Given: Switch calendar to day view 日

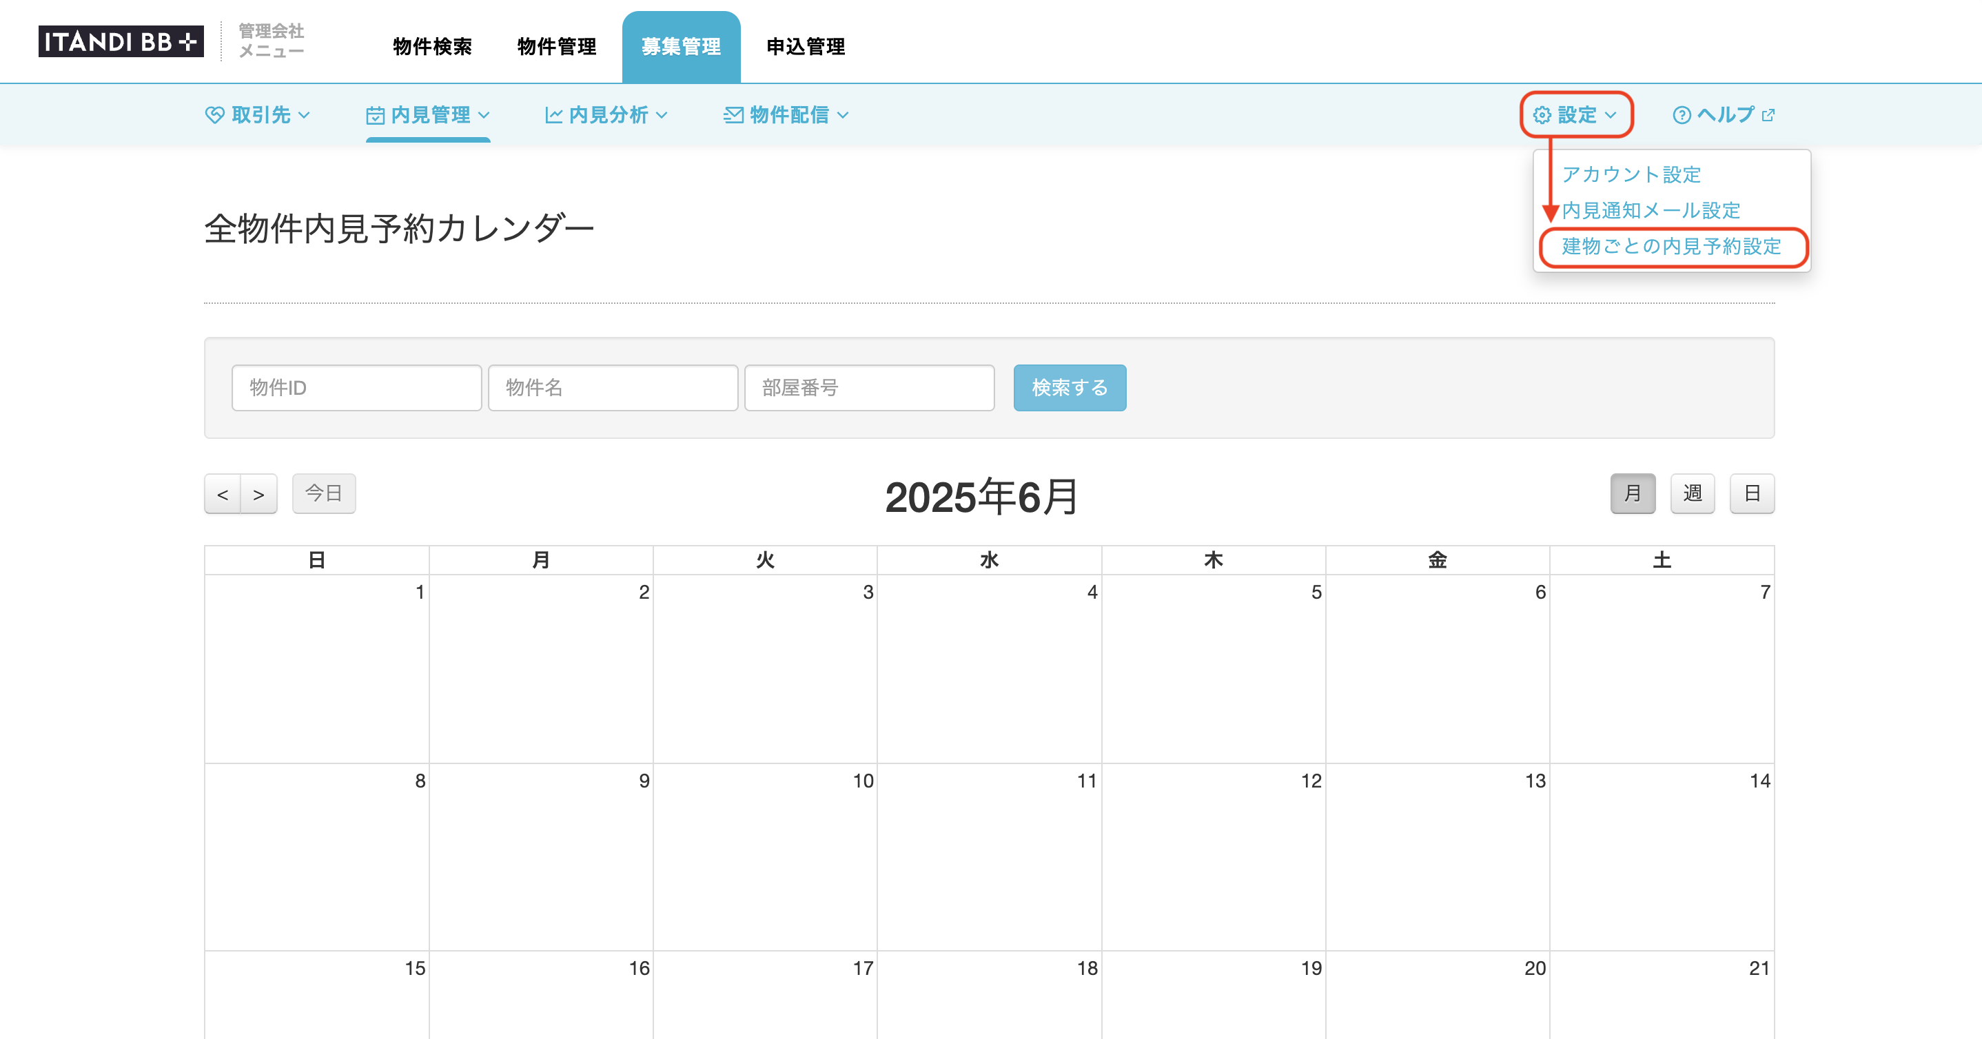Looking at the screenshot, I should [x=1752, y=493].
